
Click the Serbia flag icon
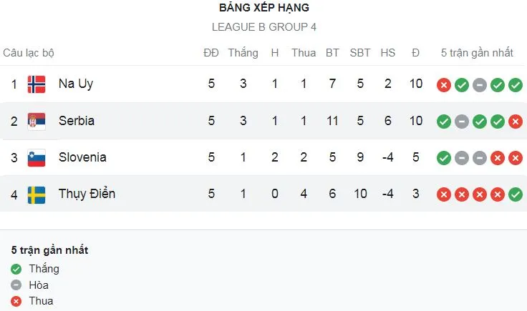coord(37,121)
